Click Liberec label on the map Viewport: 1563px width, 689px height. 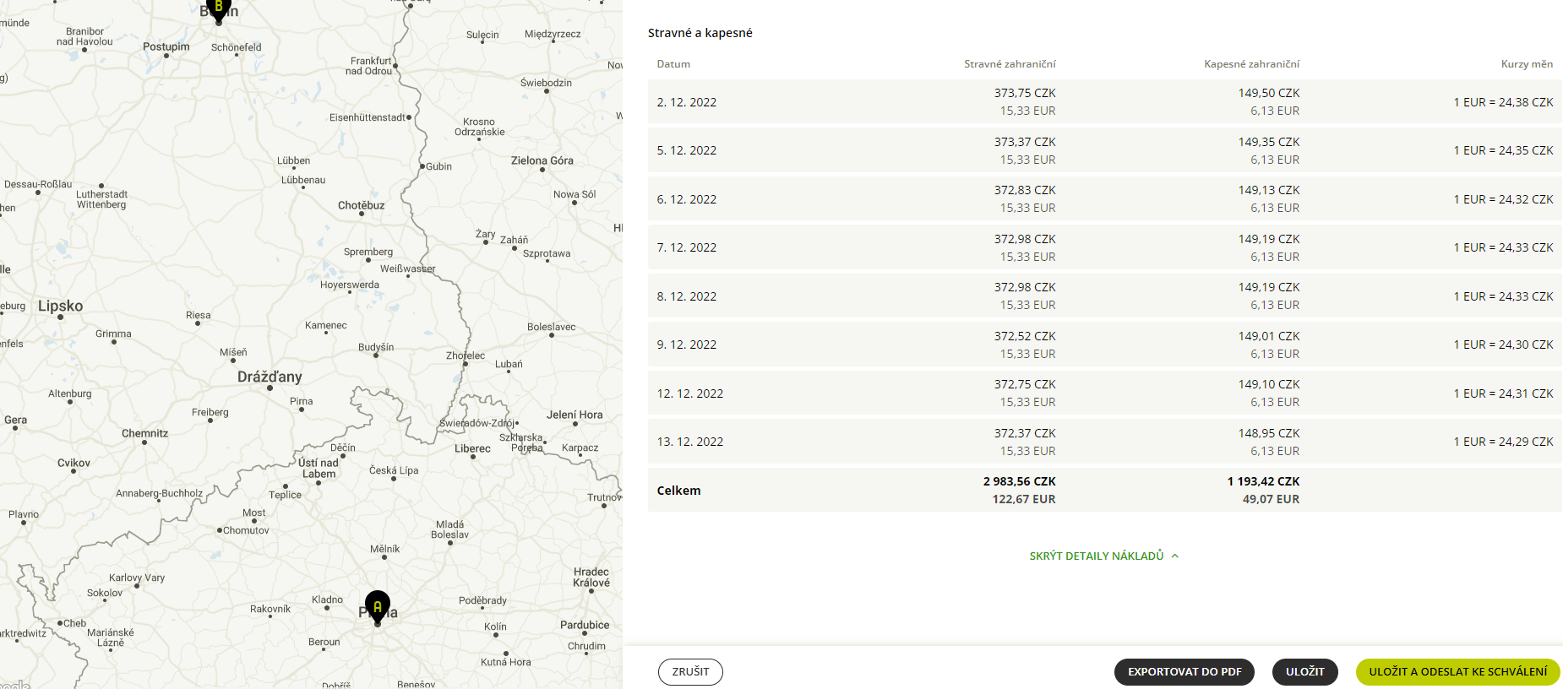click(x=472, y=448)
